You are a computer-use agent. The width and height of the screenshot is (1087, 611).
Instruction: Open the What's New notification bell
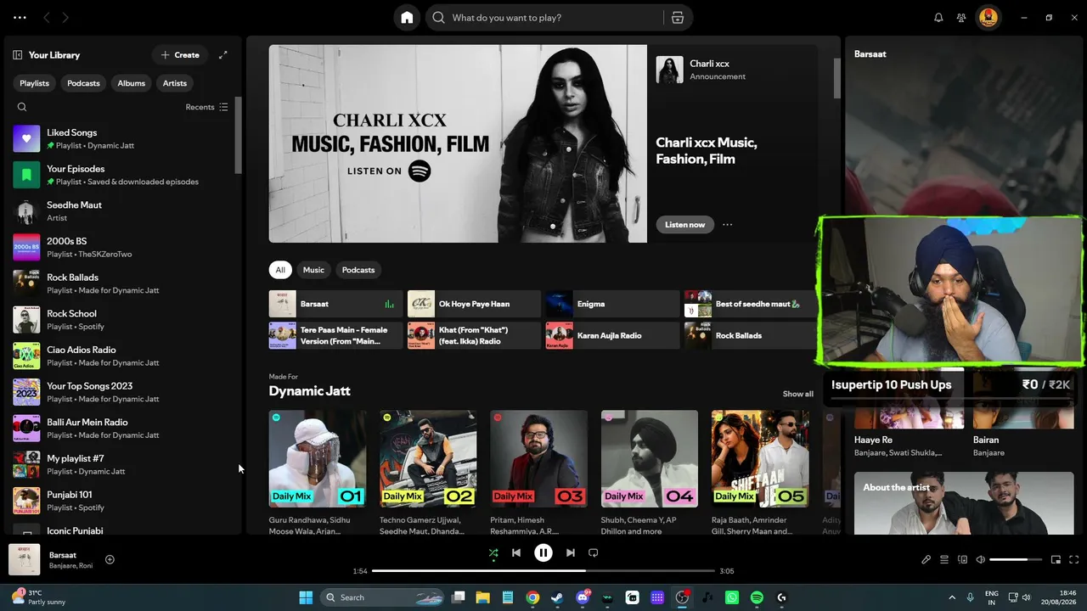point(938,18)
